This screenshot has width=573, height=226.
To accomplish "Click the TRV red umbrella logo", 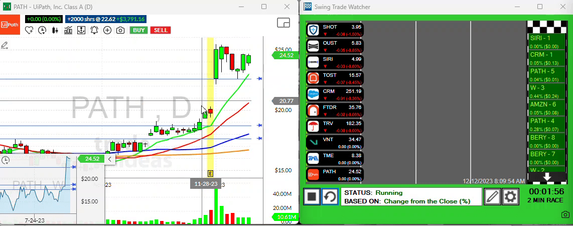I will click(314, 127).
